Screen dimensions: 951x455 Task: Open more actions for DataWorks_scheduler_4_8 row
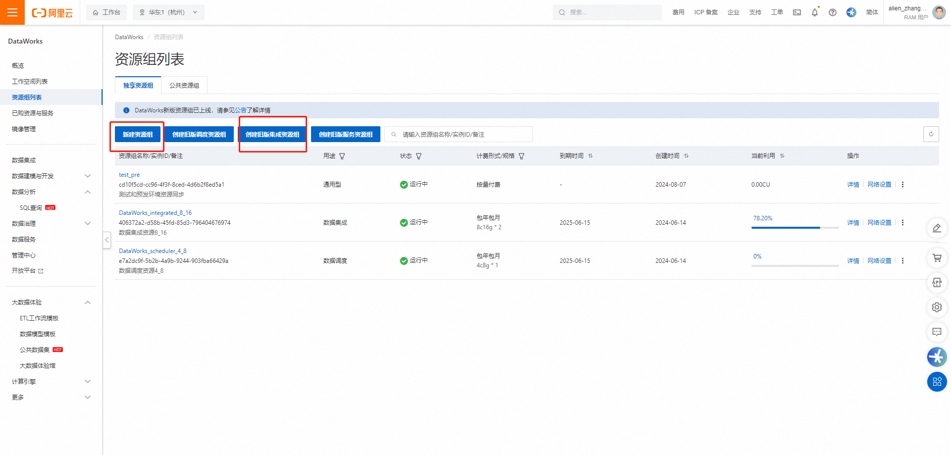click(x=902, y=260)
